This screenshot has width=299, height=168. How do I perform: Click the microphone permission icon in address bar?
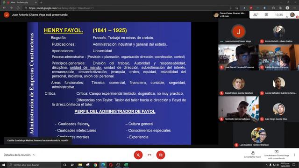pos(230,8)
